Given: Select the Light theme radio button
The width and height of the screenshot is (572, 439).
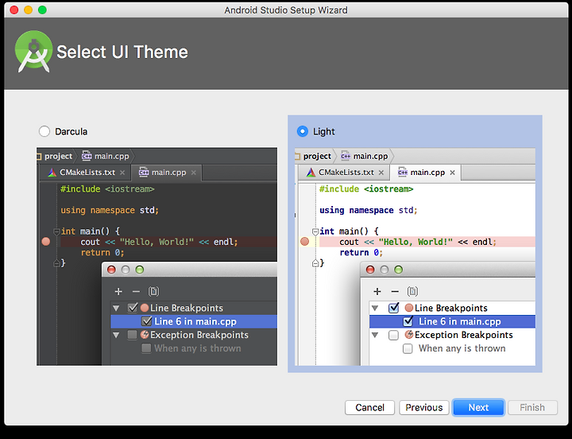Looking at the screenshot, I should coord(303,131).
